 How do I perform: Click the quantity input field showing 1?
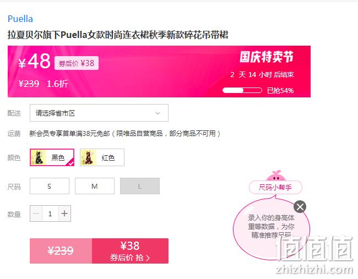point(50,214)
